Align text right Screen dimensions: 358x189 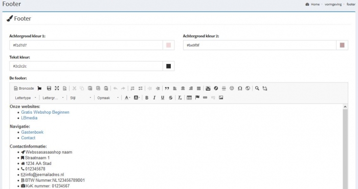191,88
